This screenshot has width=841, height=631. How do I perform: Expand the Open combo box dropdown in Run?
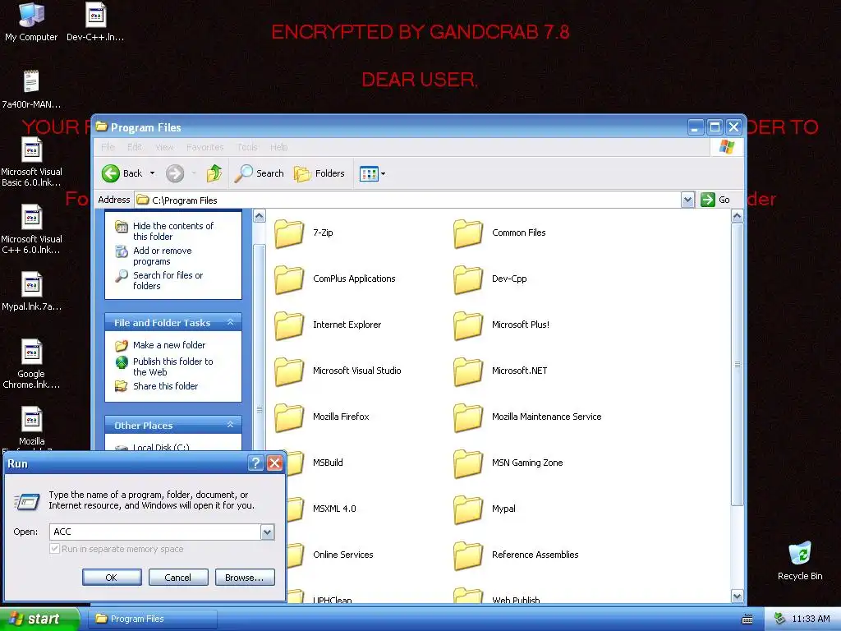[x=267, y=532]
